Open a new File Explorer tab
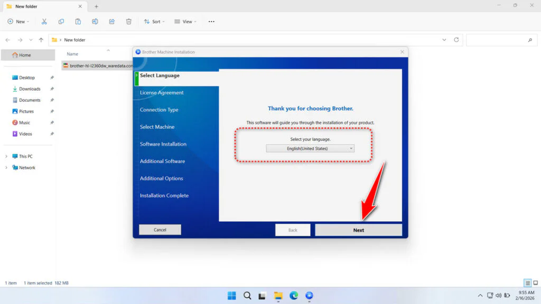 [x=96, y=6]
